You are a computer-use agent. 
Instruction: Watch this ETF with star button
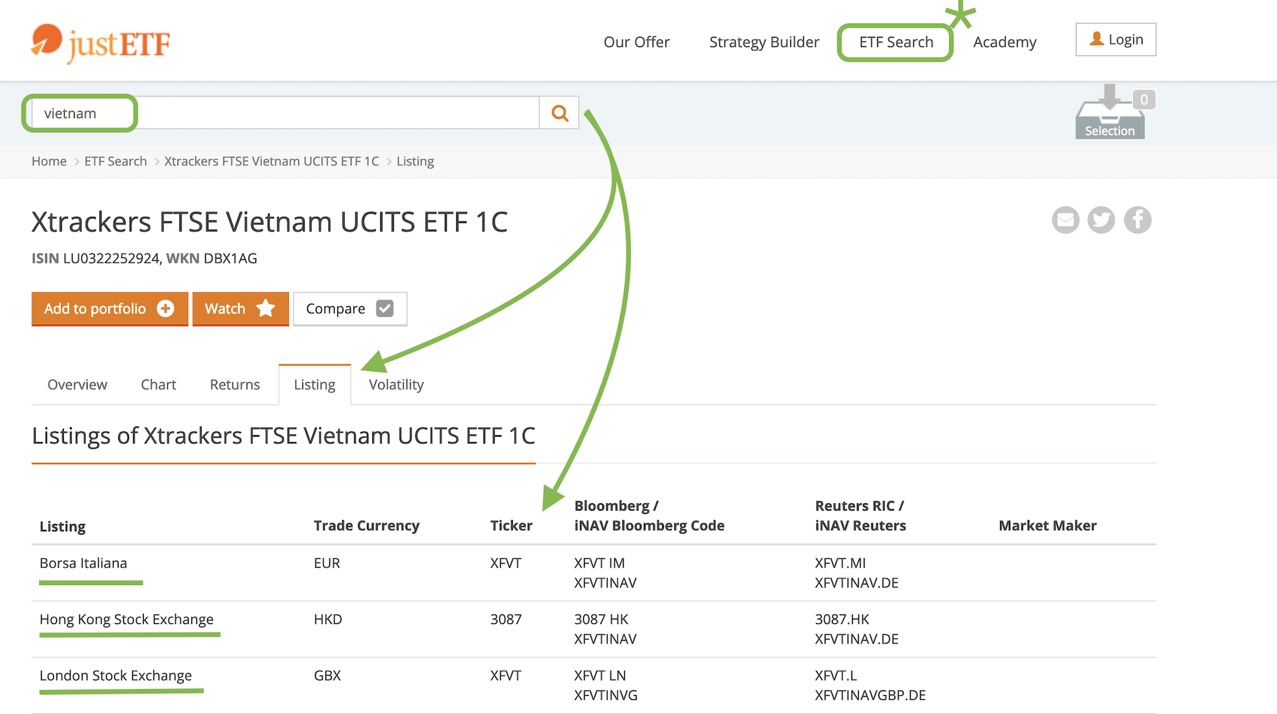(240, 308)
